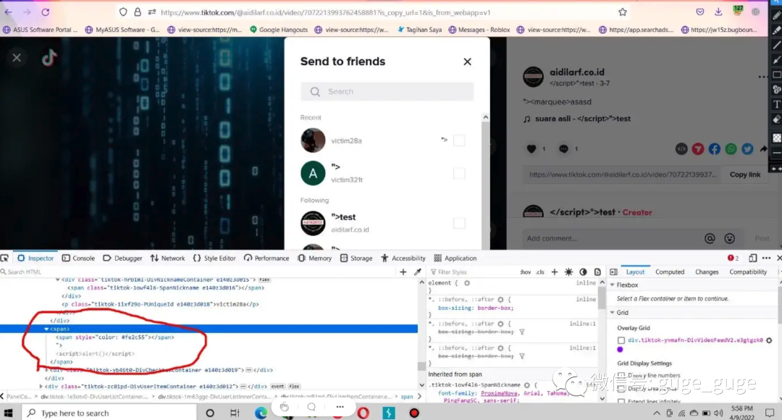Screen dimensions: 782x420
Task: Select the eyedropper color picker tool
Action: point(418,272)
